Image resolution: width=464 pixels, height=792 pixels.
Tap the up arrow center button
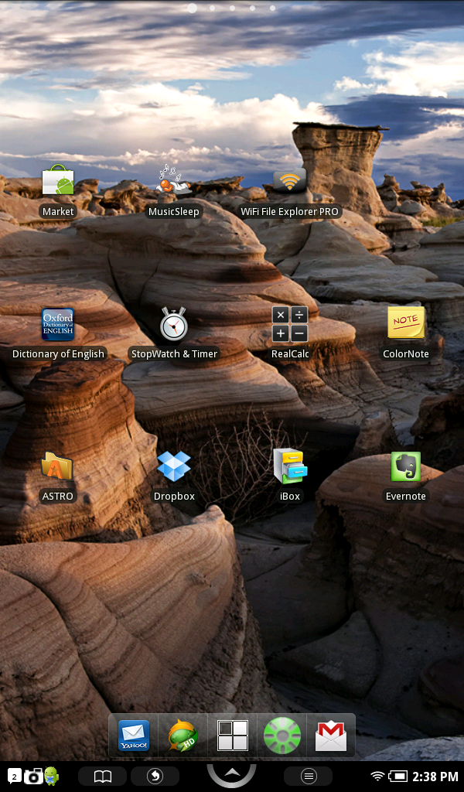(x=232, y=773)
